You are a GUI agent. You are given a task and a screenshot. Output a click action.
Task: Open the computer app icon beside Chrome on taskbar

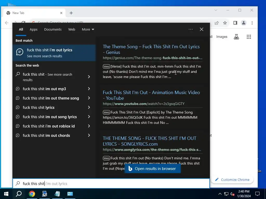click(44, 194)
